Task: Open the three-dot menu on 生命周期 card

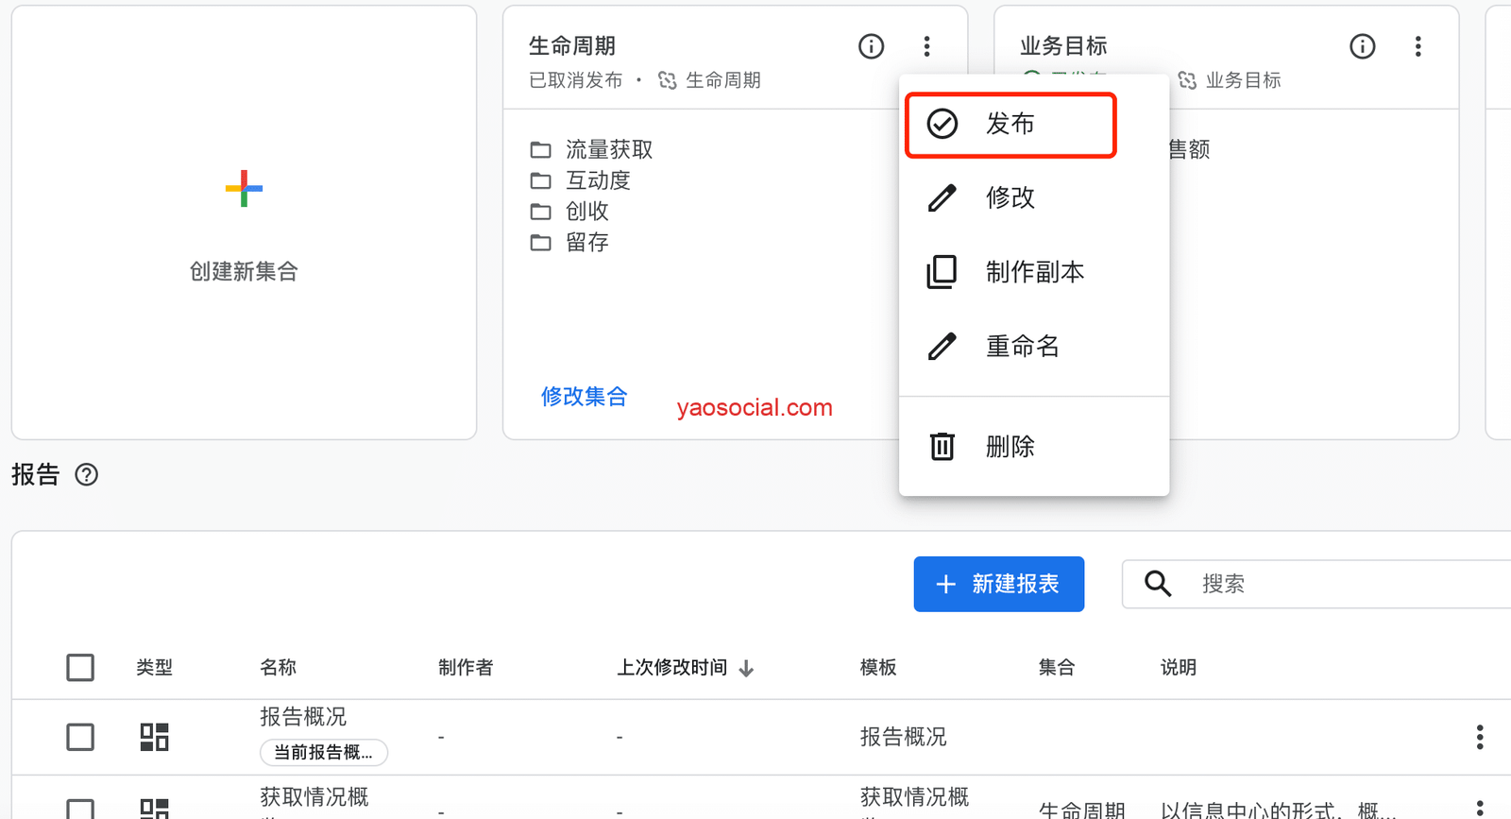Action: click(x=926, y=46)
